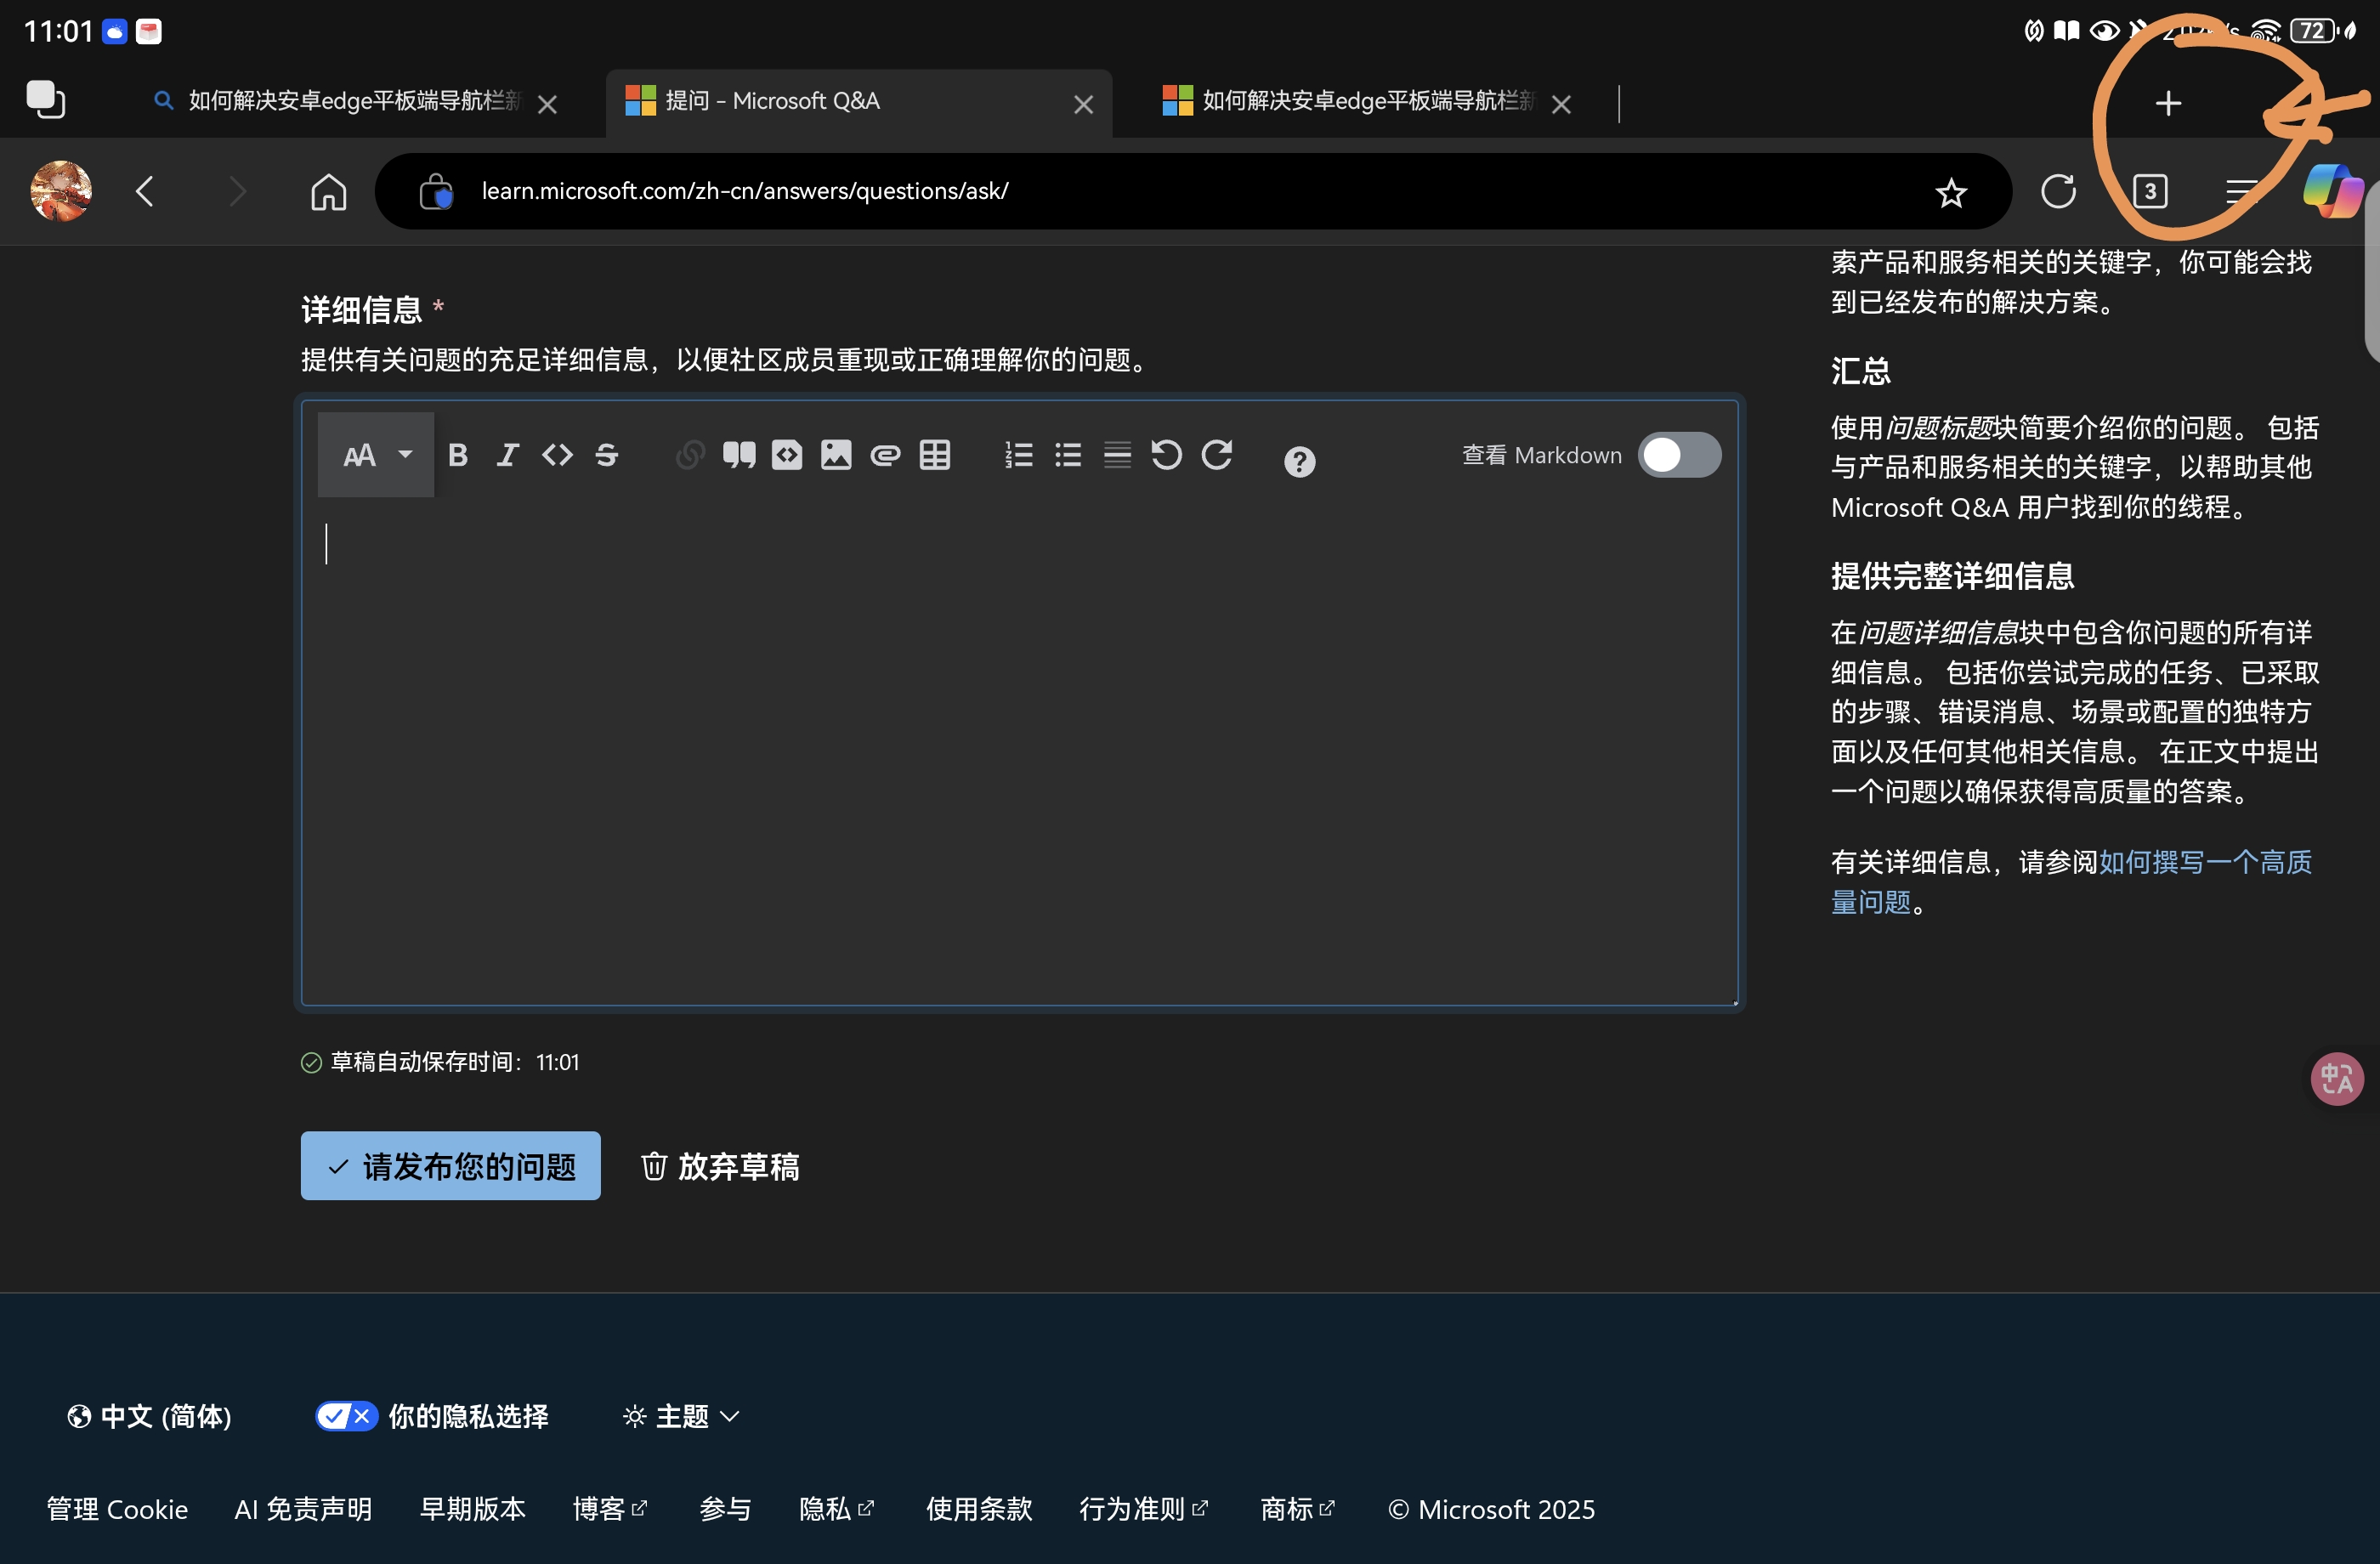Apply strikethrough formatting

point(606,455)
